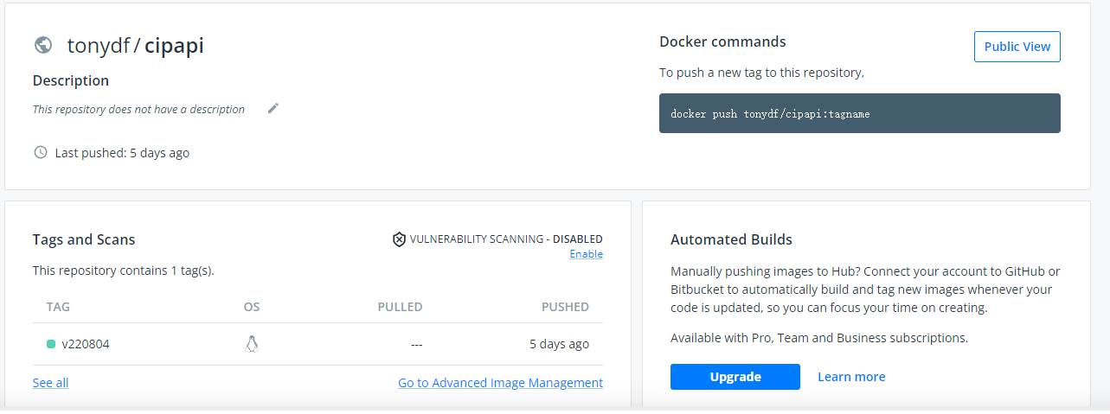Screen dimensions: 1110x414
Task: Click the vulnerability scanning shield icon
Action: (399, 239)
